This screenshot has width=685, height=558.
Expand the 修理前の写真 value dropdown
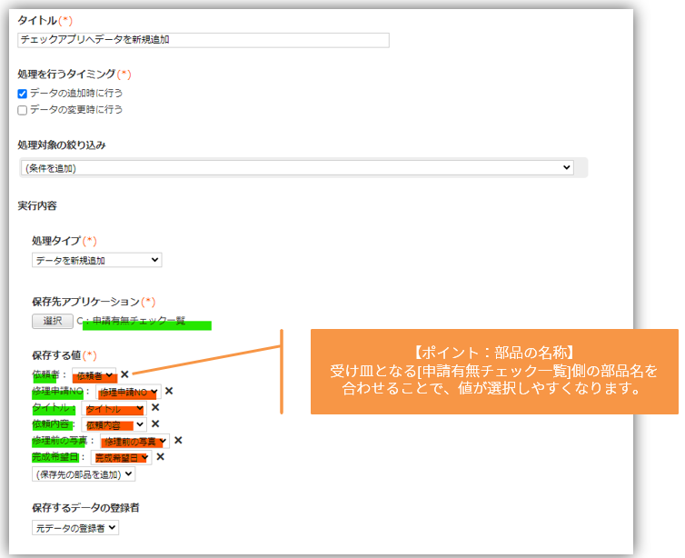pyautogui.click(x=134, y=441)
